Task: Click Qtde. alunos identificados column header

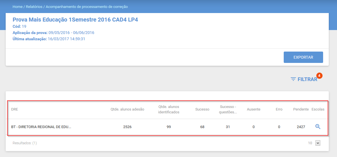Action: [x=169, y=109]
